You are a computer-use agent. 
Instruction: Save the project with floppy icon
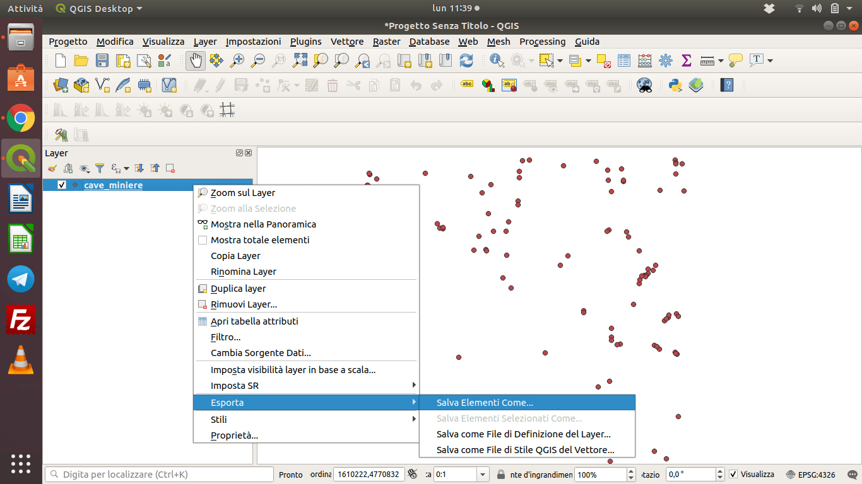pyautogui.click(x=102, y=60)
